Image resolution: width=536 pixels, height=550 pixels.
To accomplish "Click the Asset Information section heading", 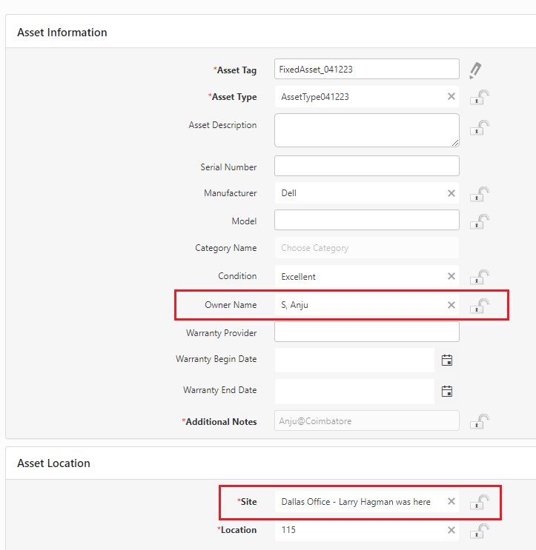I will 62,33.
